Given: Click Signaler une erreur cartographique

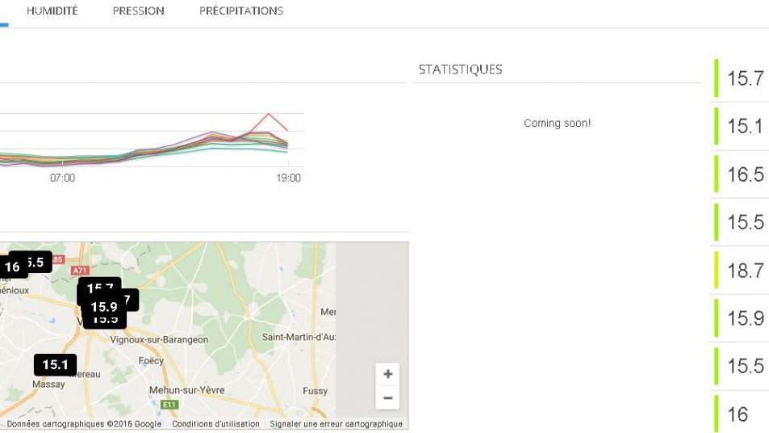Looking at the screenshot, I should pyautogui.click(x=336, y=424).
